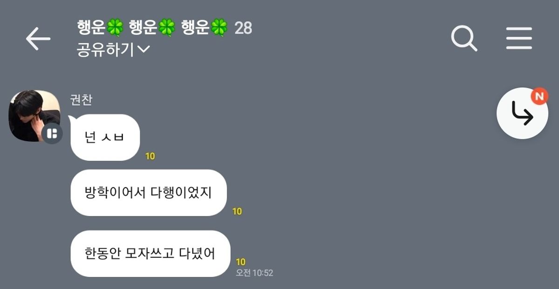
Task: Open the participant list via number 28
Action: [x=243, y=28]
